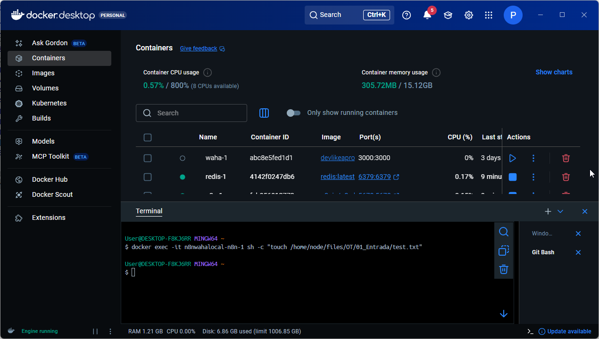
Task: Delete the waha-1 container
Action: (x=566, y=158)
